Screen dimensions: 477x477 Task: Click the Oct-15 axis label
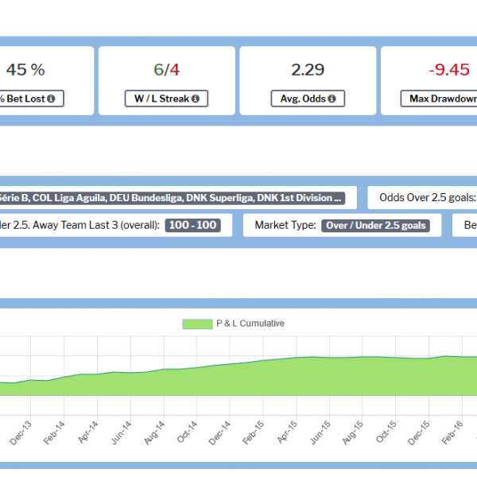(x=386, y=432)
